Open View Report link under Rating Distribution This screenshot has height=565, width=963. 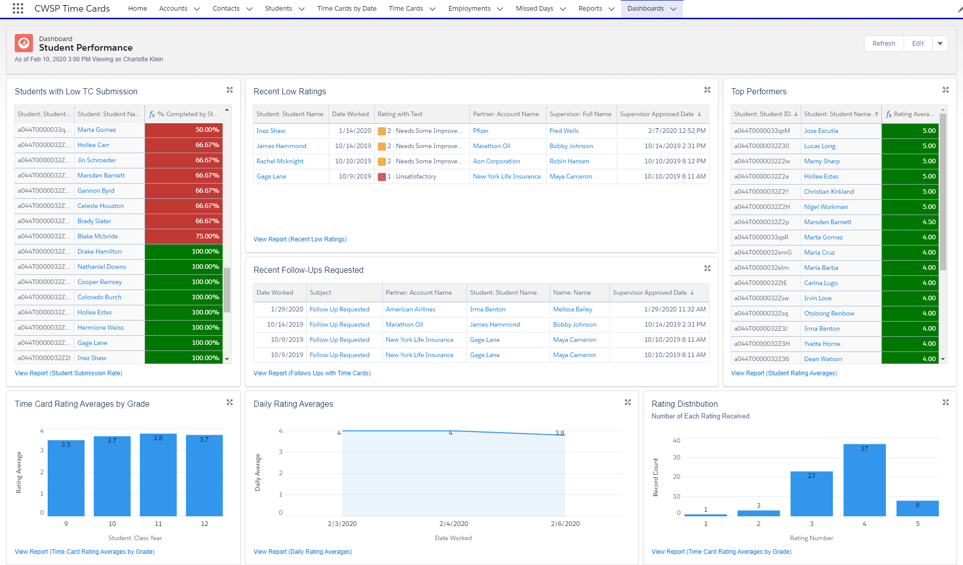coord(721,552)
